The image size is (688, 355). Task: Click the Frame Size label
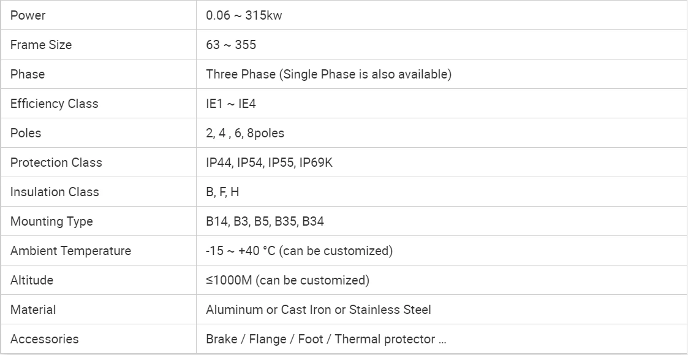click(x=41, y=45)
